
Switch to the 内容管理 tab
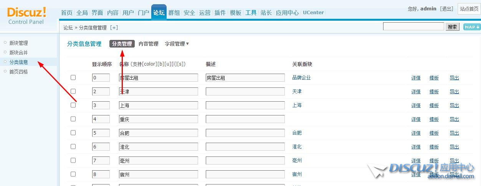(x=149, y=44)
